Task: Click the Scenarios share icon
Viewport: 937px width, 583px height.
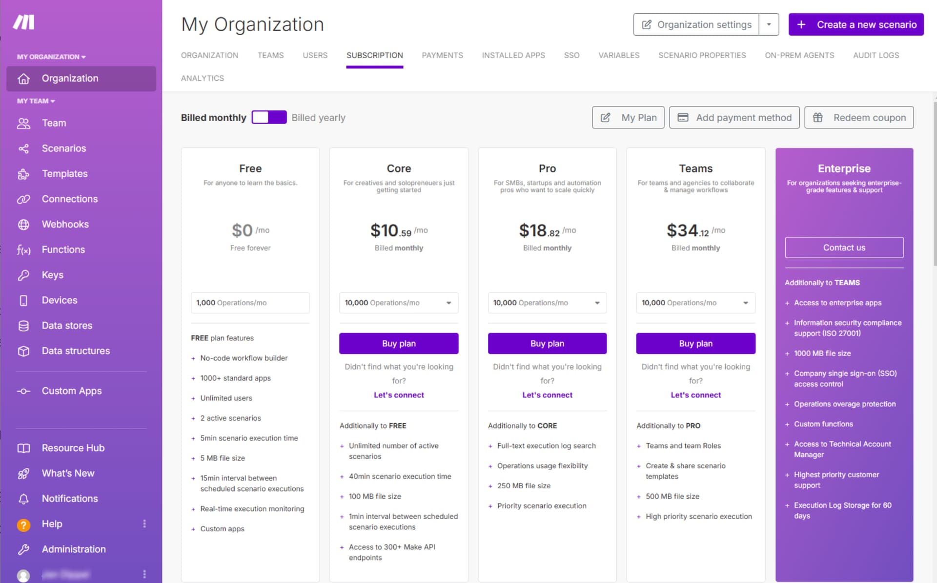Action: pos(23,148)
